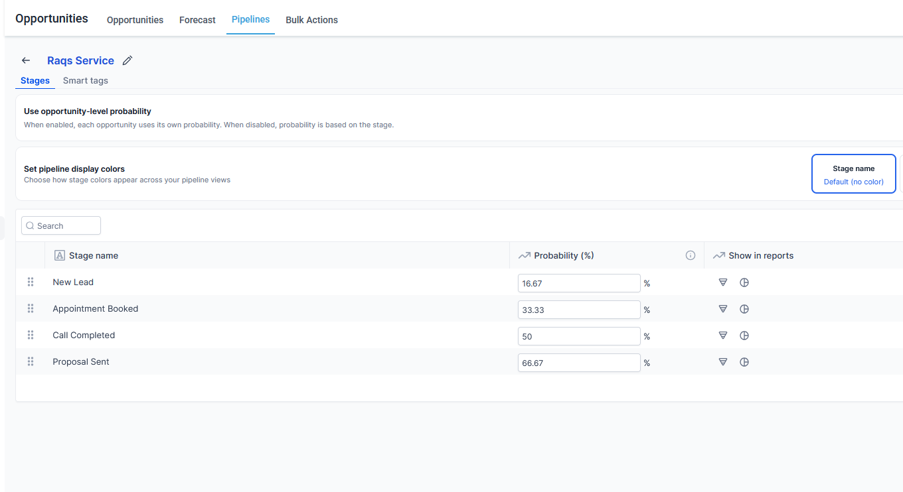
Task: Edit New Lead probability 16.67 field
Action: click(579, 283)
